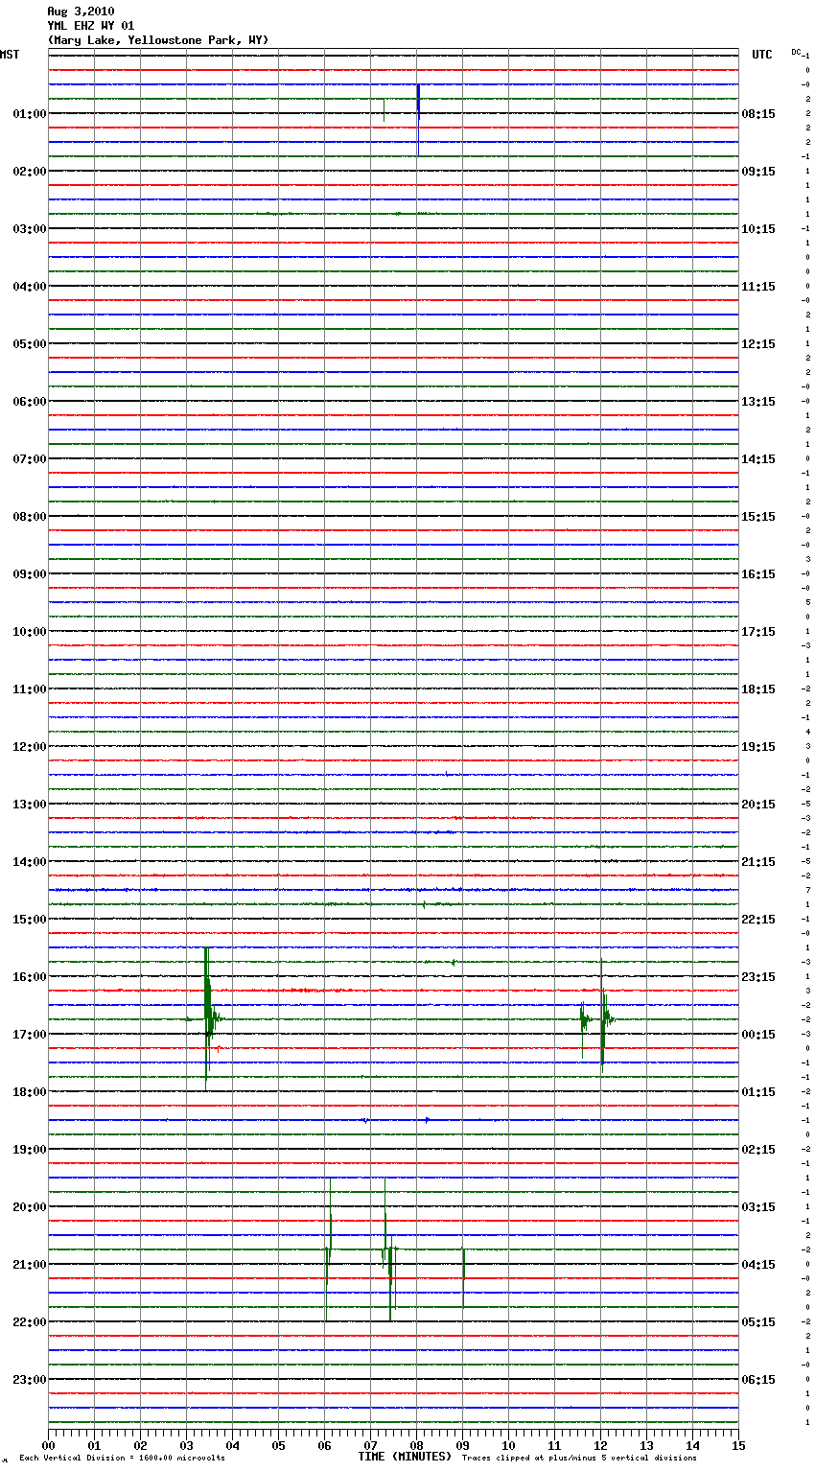This screenshot has height=1471, width=815.
Task: Click the '12:15' UTC time label
Action: point(758,344)
